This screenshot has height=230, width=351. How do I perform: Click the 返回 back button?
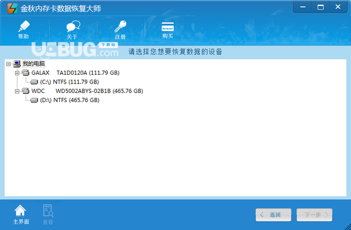coord(273,215)
